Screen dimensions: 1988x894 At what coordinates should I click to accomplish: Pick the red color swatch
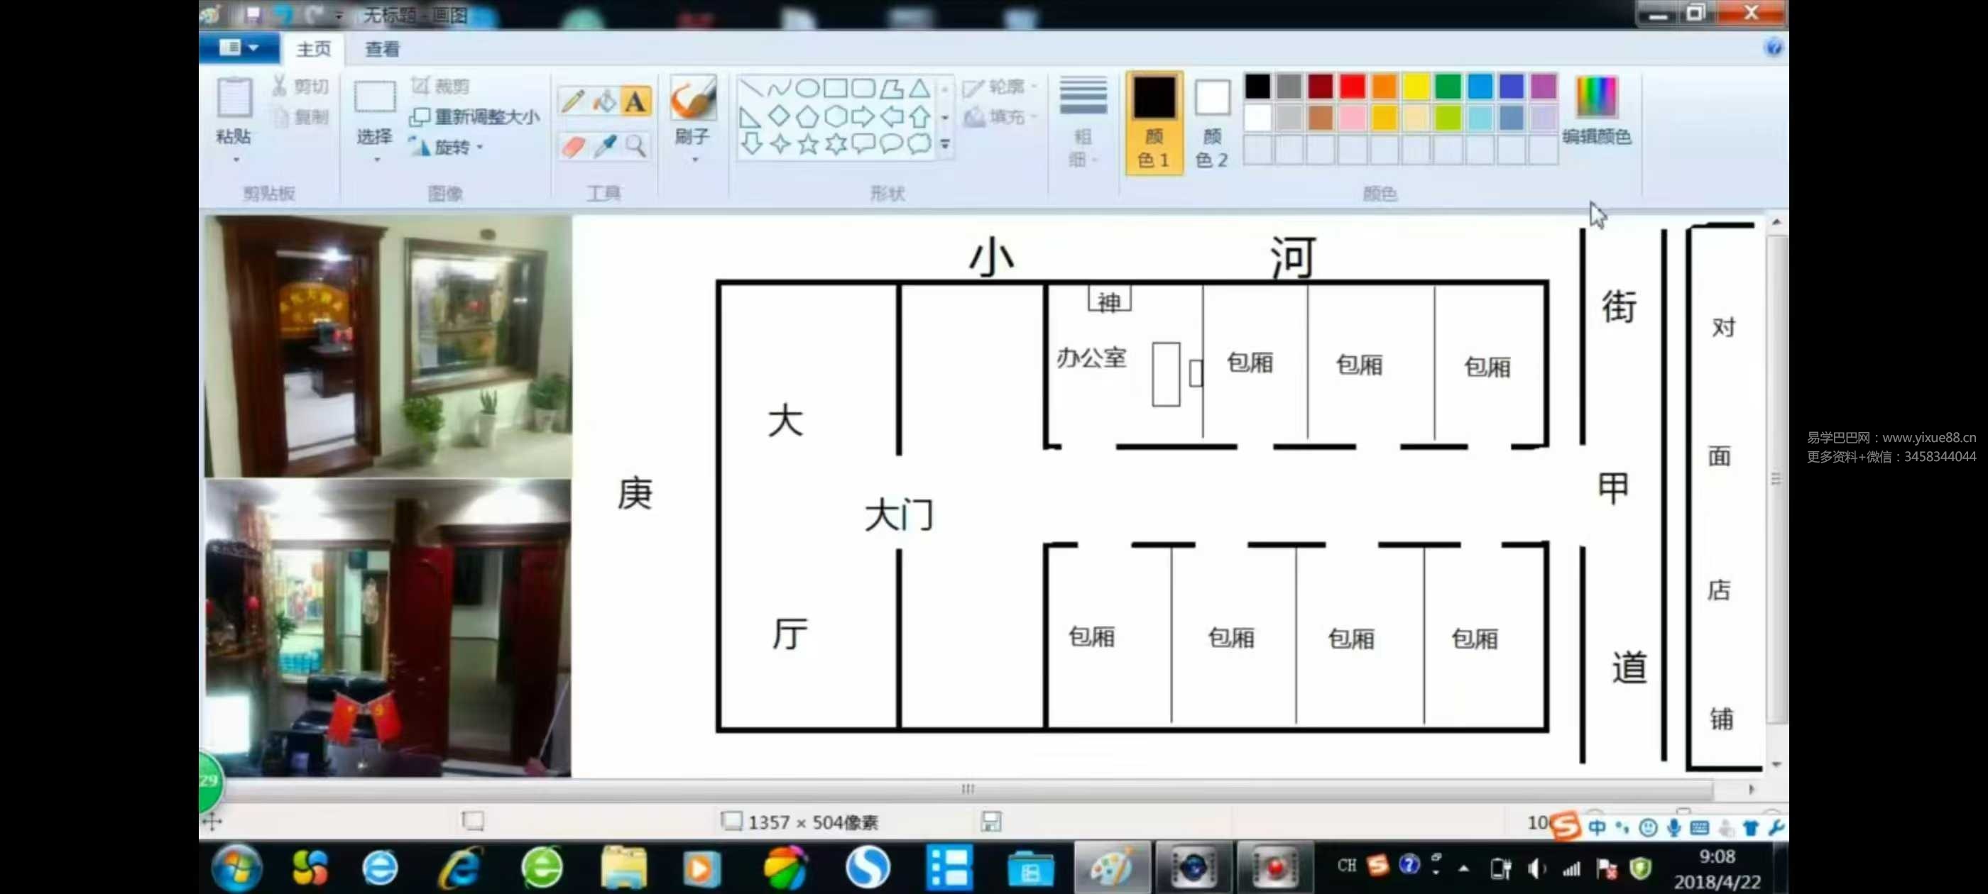[x=1351, y=87]
